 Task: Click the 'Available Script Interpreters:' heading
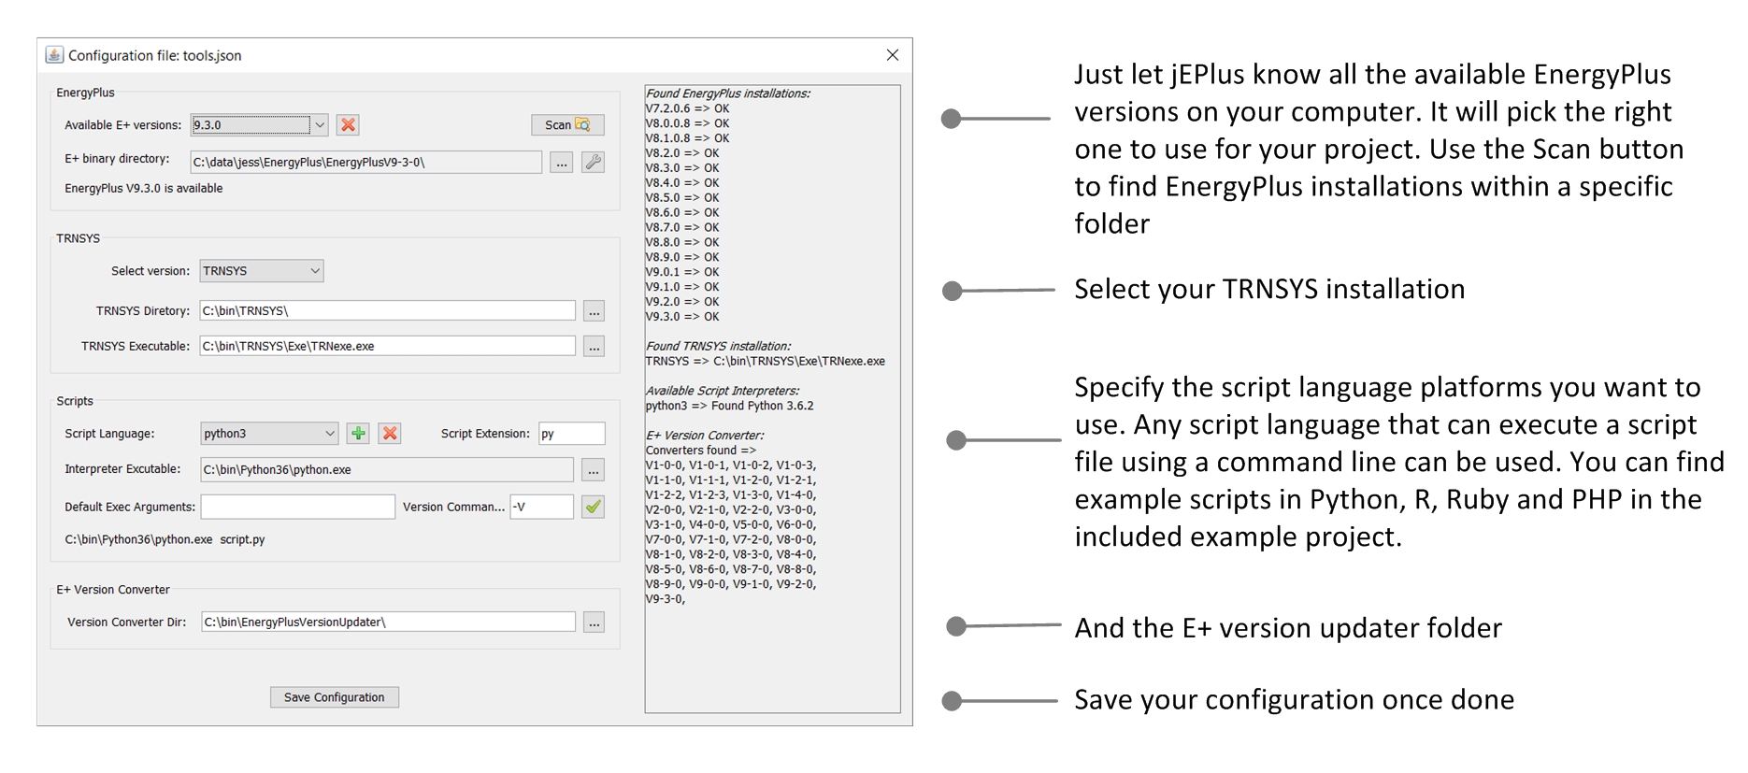723,391
